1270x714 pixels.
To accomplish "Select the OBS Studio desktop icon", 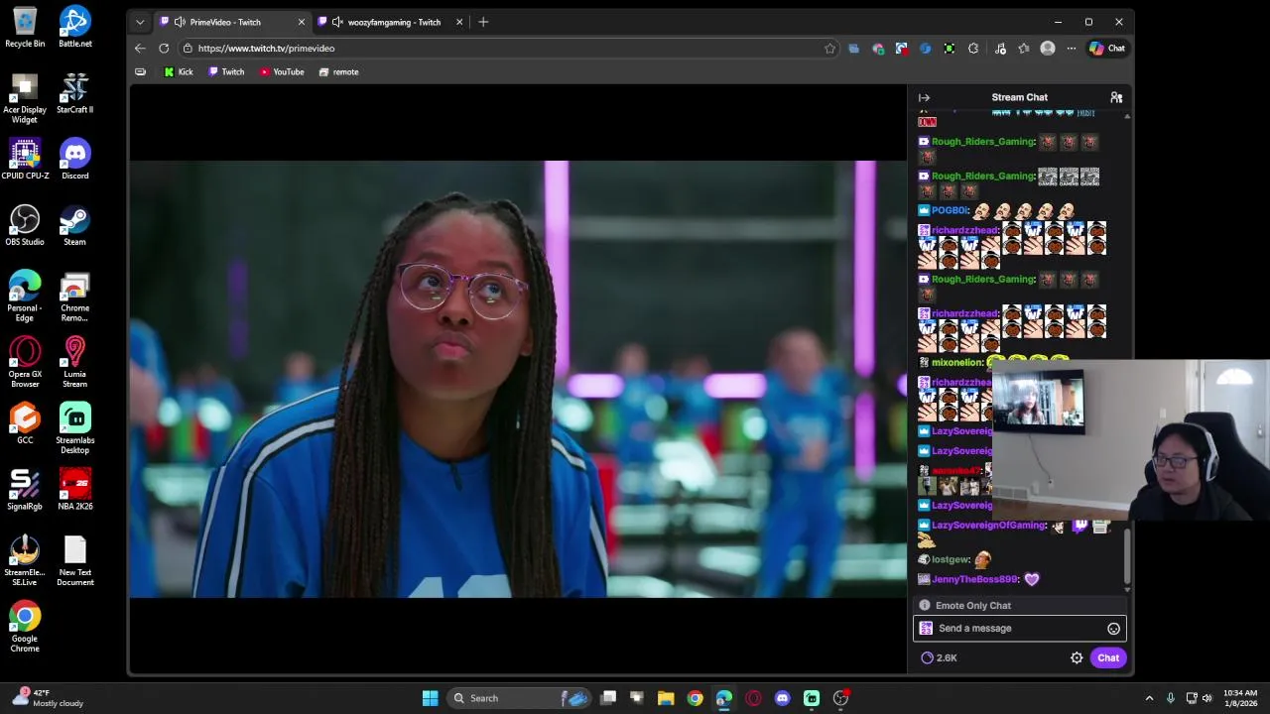I will (x=25, y=225).
